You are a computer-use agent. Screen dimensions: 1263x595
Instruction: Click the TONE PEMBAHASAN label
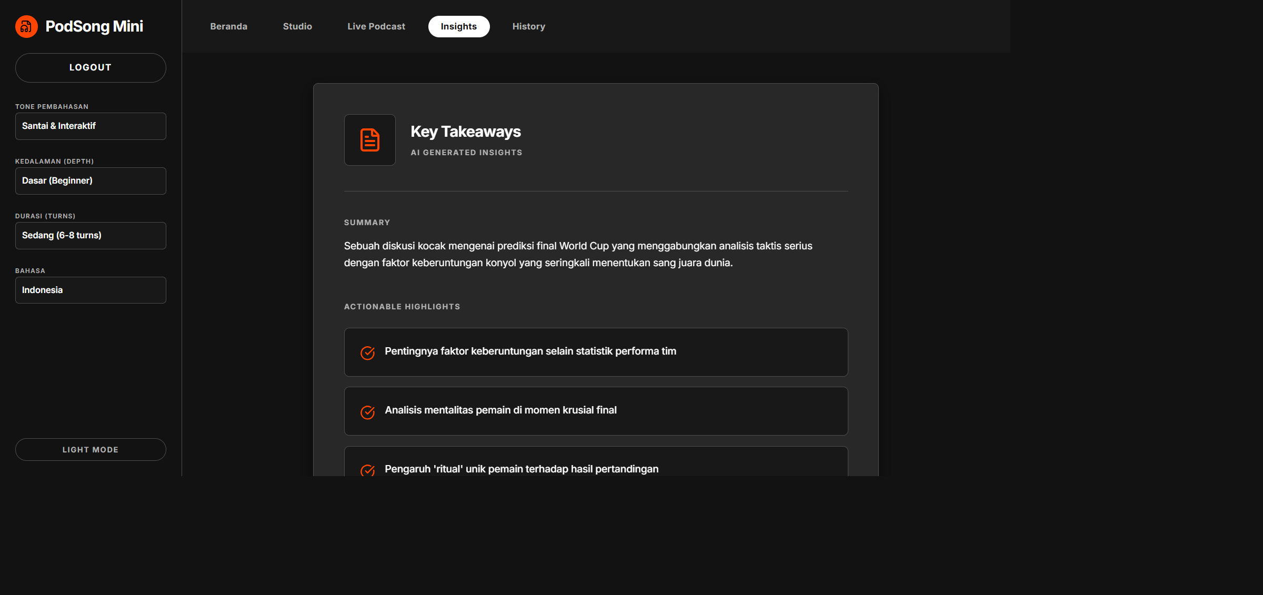(x=52, y=107)
